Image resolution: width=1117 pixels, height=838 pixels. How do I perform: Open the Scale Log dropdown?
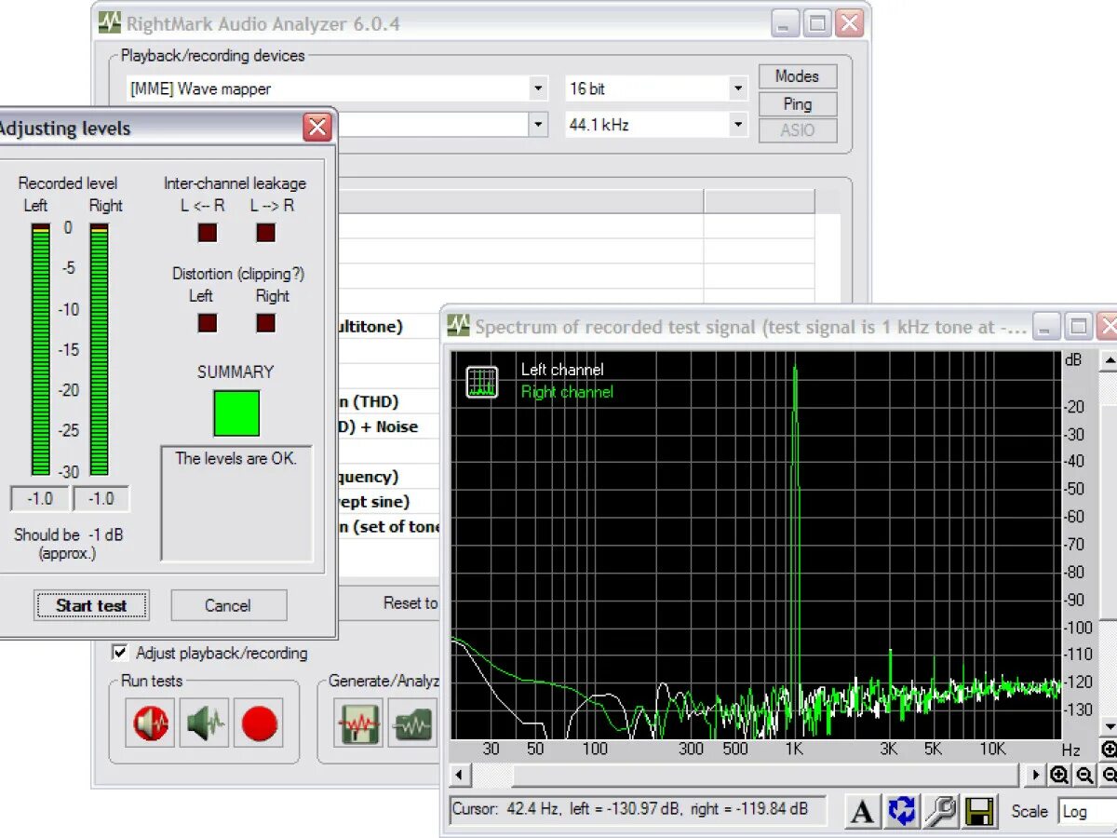(1087, 811)
